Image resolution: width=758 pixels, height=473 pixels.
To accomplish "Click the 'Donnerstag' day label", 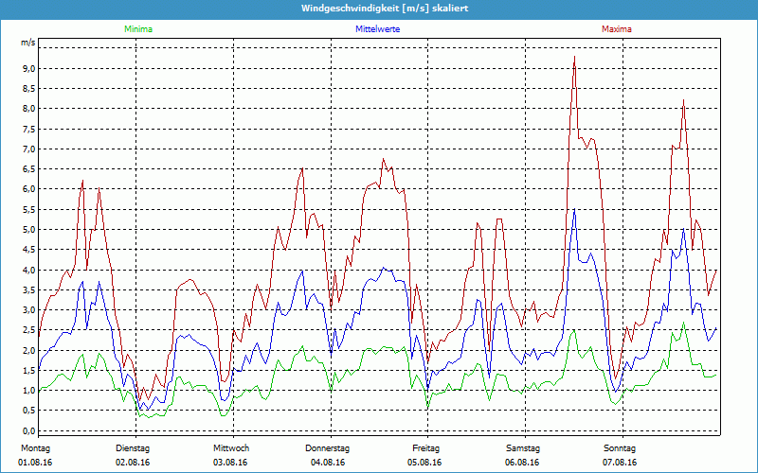I will pos(327,448).
